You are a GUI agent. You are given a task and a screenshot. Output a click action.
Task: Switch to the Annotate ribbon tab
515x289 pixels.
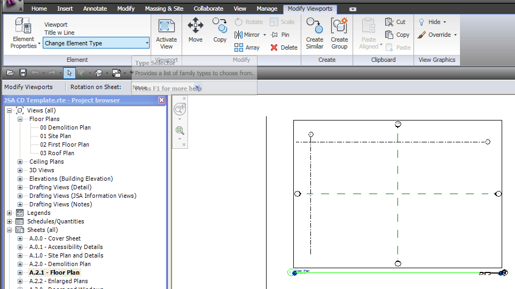(x=96, y=9)
